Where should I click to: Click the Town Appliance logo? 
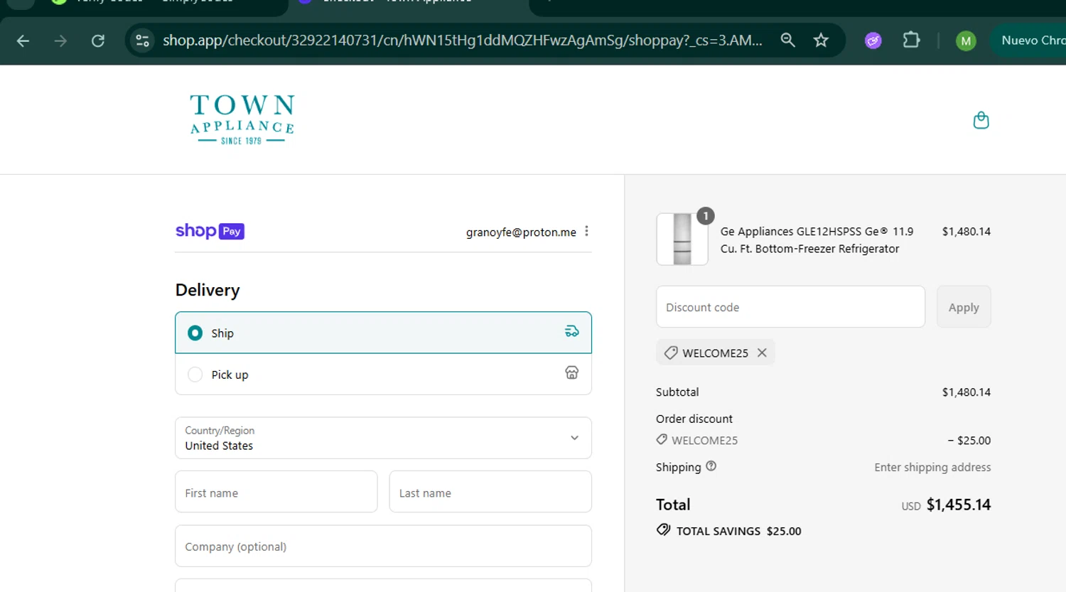tap(242, 119)
